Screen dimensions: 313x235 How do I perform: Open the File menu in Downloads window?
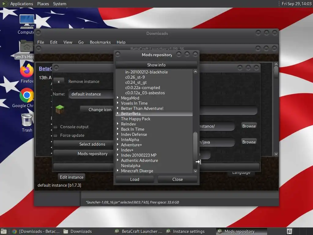tap(41, 42)
